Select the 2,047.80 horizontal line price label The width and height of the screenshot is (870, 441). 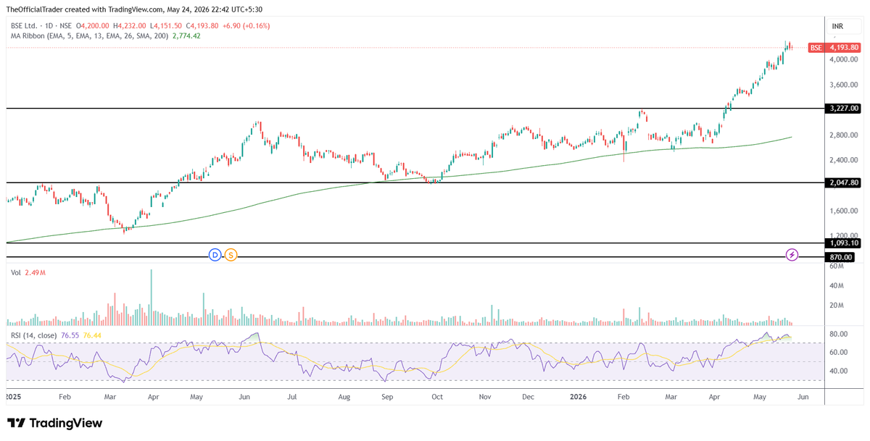click(x=843, y=183)
